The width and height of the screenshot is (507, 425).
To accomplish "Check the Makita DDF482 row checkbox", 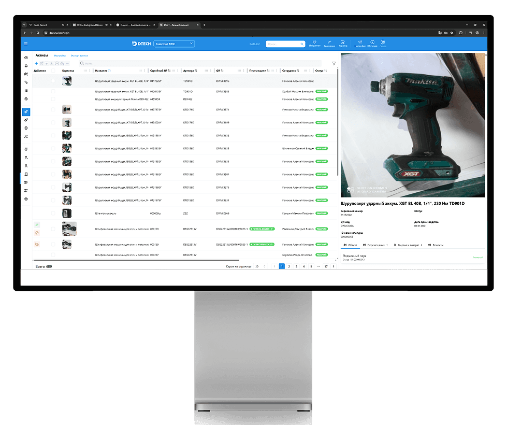I will (x=53, y=100).
